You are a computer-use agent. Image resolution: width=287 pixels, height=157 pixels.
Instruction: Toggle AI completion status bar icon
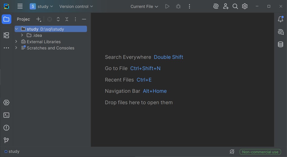[x=232, y=152]
